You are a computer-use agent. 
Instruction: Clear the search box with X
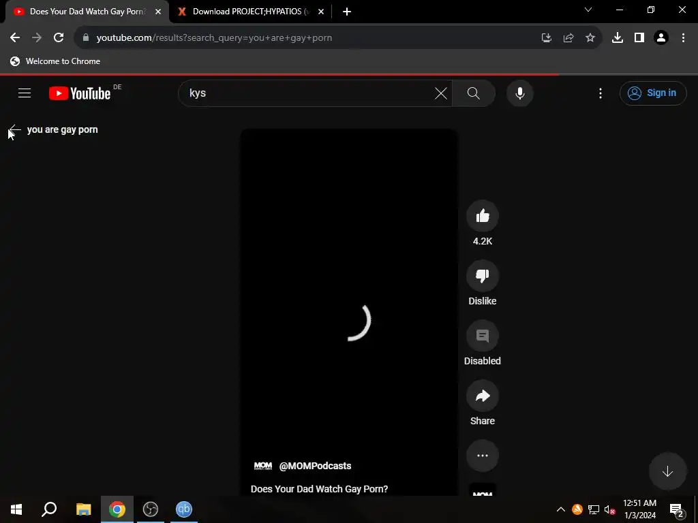pyautogui.click(x=441, y=93)
